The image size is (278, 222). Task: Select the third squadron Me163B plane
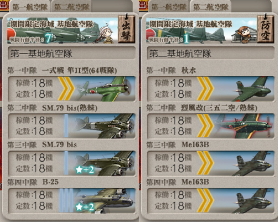click(x=211, y=163)
